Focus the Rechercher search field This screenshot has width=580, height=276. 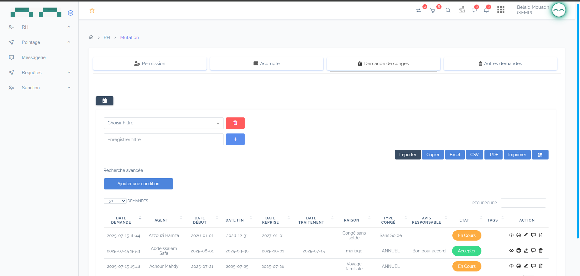(x=523, y=203)
